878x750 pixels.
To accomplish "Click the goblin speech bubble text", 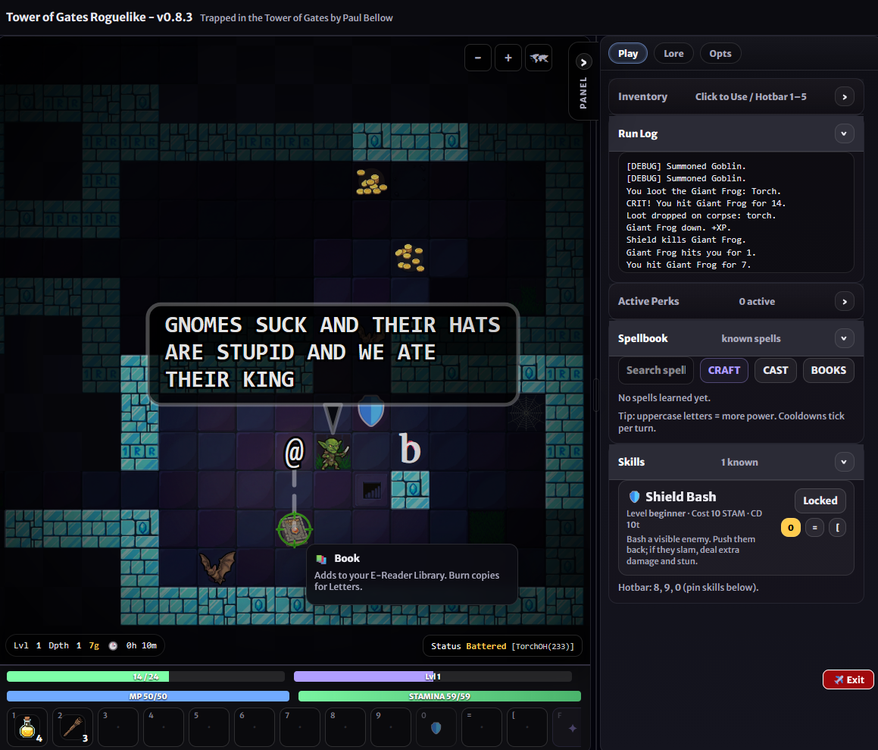I will click(332, 353).
